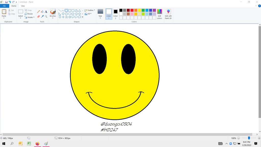
Task: Click the vertical scrollbar thumb
Action: tap(260, 72)
